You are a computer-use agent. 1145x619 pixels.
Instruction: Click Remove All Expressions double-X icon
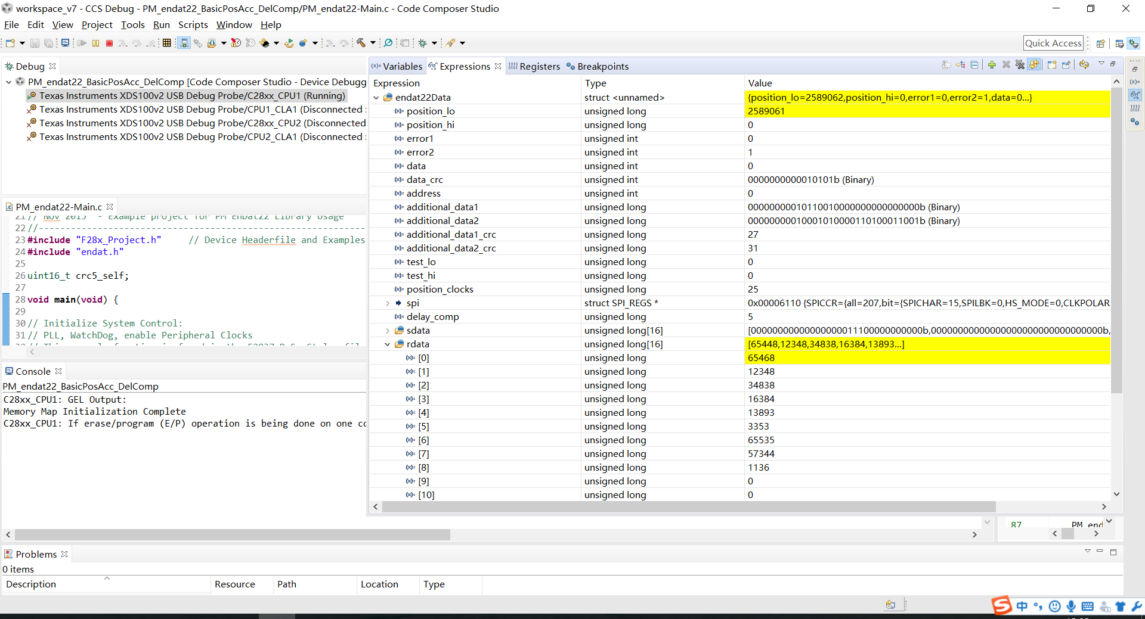pyautogui.click(x=1020, y=65)
